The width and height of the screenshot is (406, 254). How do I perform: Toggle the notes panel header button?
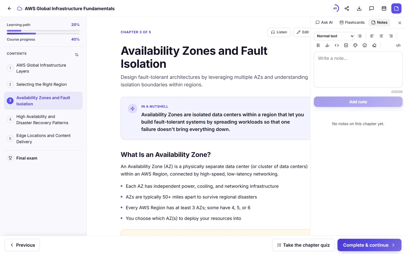point(396,8)
